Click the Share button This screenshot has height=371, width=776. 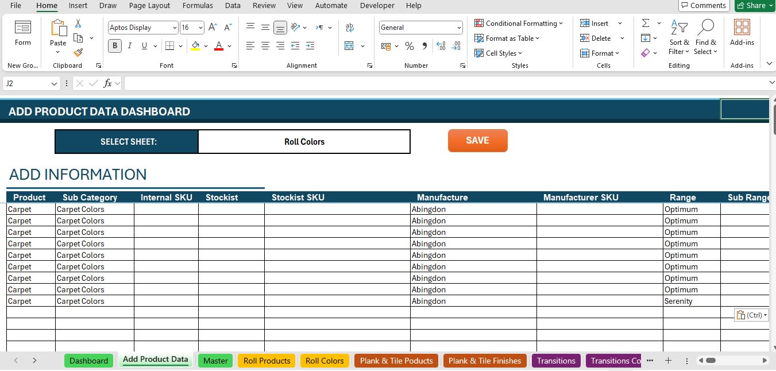pos(755,6)
